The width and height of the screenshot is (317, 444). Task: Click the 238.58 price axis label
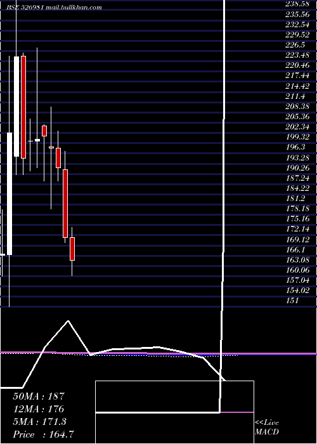pos(297,4)
